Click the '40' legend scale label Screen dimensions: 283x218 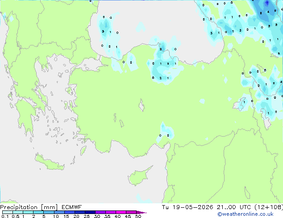(x=118, y=216)
